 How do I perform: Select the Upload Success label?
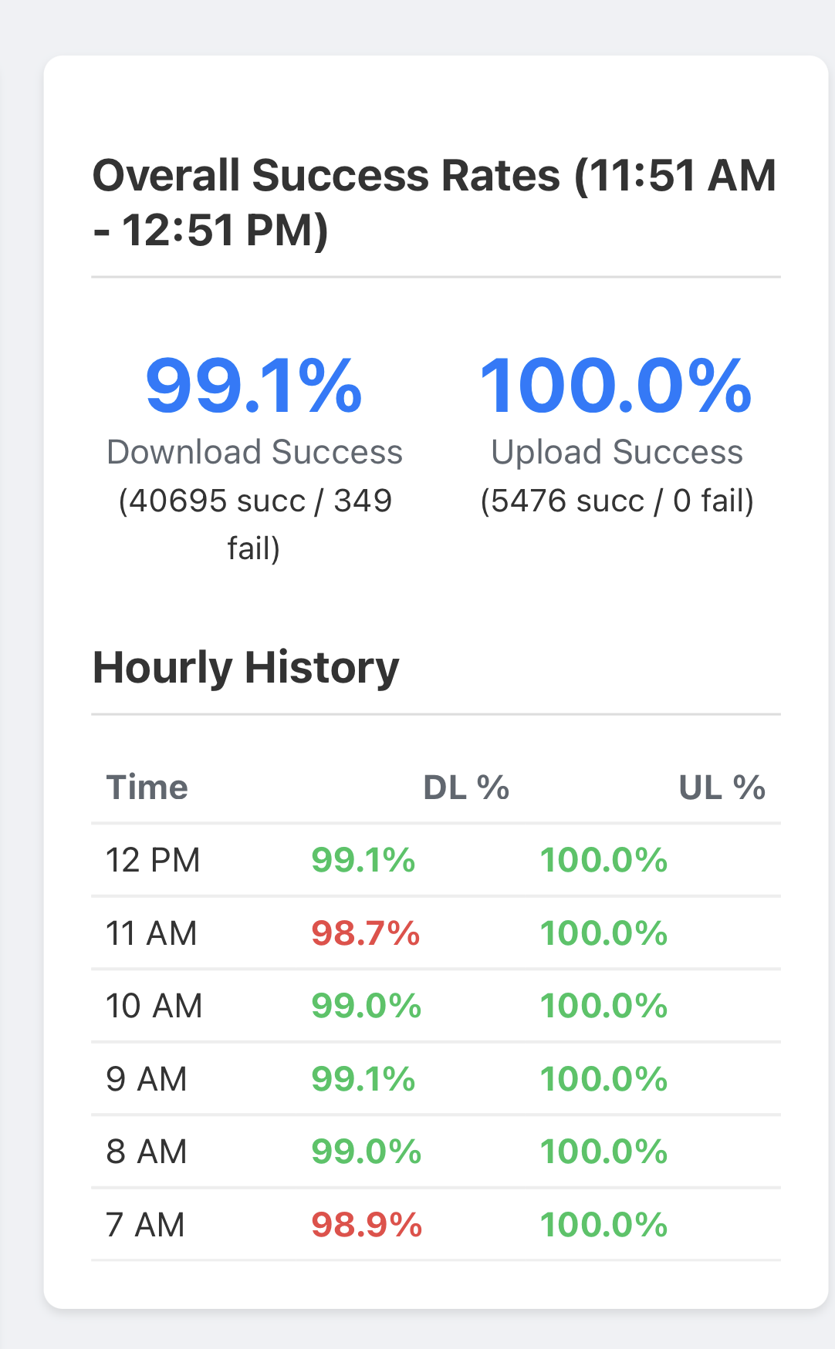[617, 452]
